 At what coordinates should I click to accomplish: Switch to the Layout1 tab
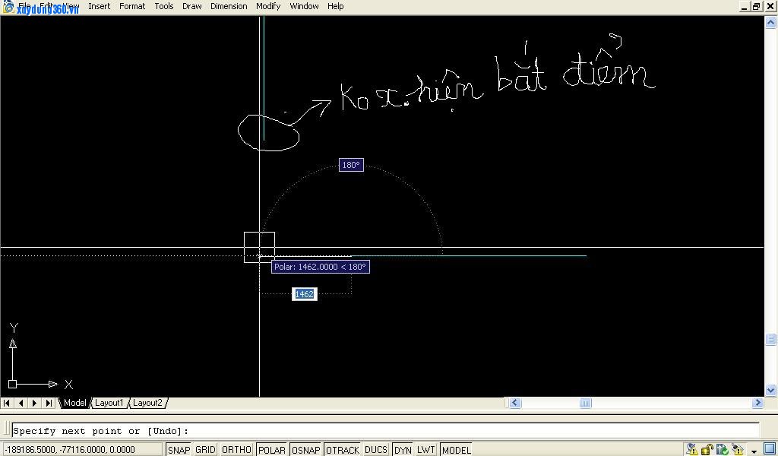point(109,403)
